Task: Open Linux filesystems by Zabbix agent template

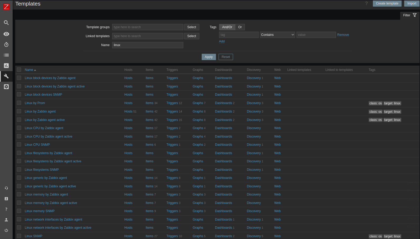Action: [x=48, y=153]
